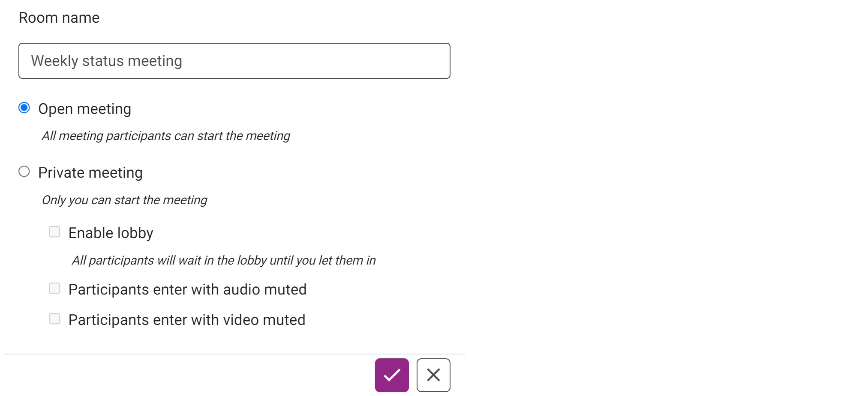Viewport: 862px width, 396px height.
Task: Click the word 'Weekly' in the room name
Action: click(54, 61)
